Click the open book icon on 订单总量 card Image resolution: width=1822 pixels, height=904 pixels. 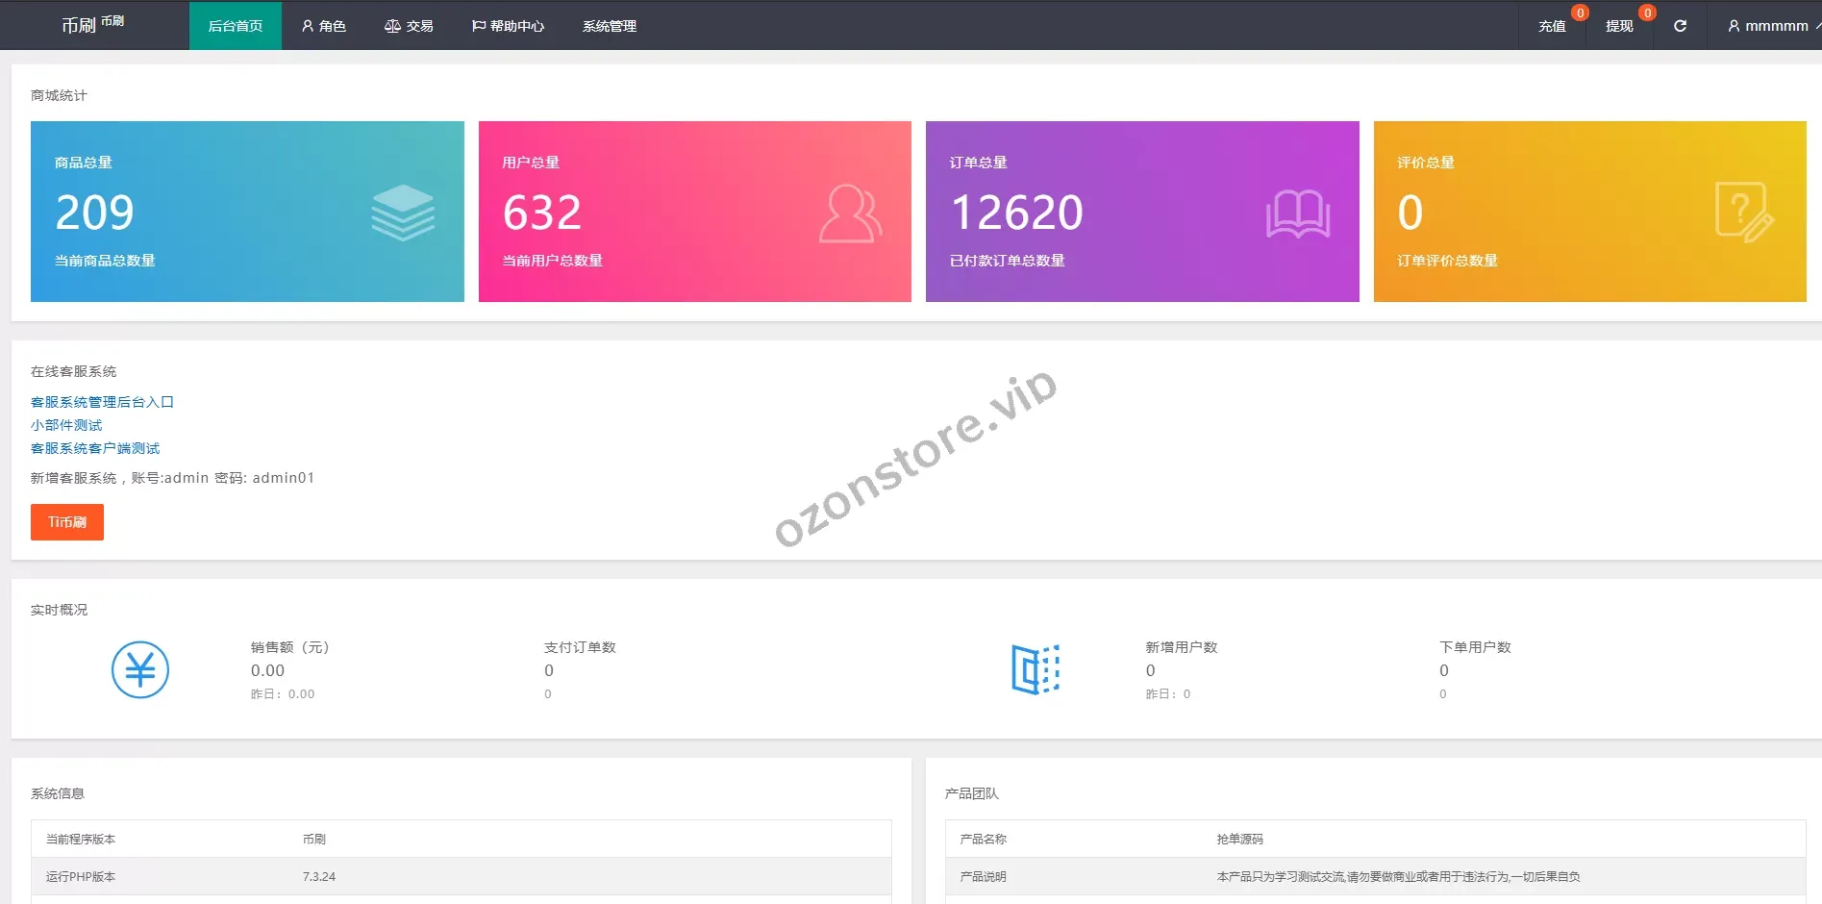(x=1297, y=213)
